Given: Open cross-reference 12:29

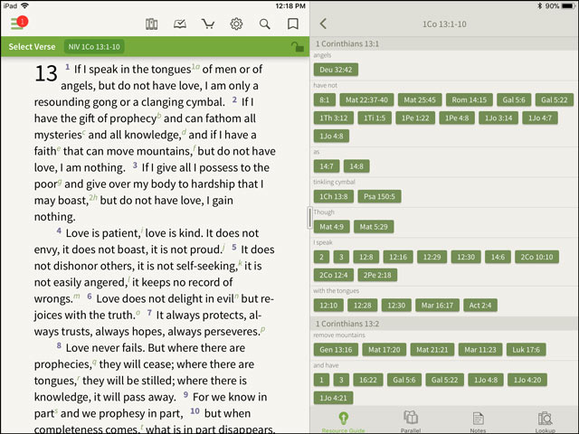Looking at the screenshot, I should point(432,257).
